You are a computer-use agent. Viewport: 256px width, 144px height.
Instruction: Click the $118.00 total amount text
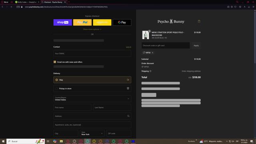point(196,77)
